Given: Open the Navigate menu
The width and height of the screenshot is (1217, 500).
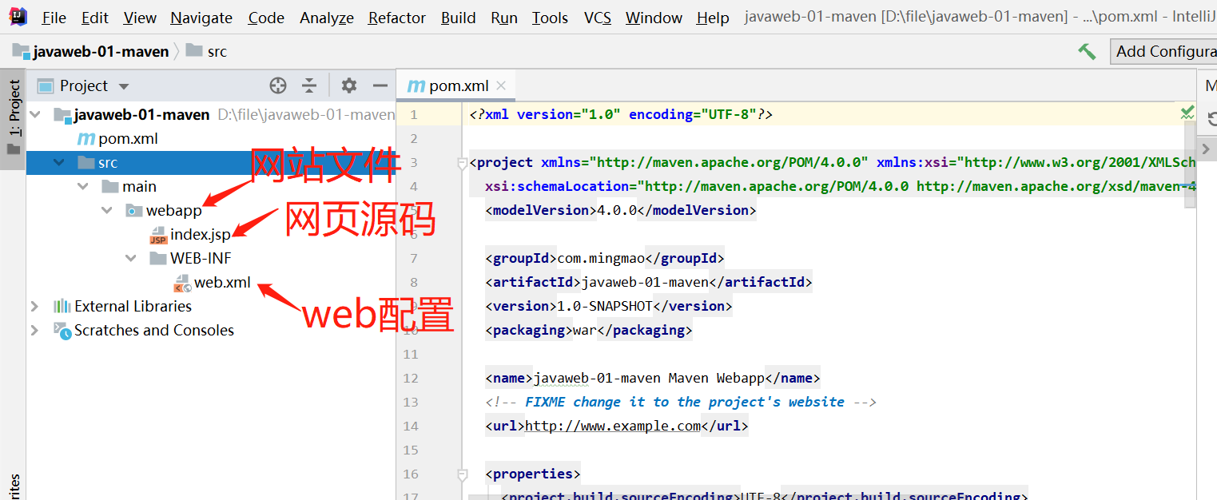Looking at the screenshot, I should pos(201,18).
